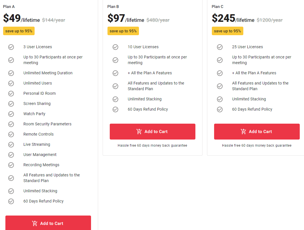Click Plan C Add to Cart button
The height and width of the screenshot is (230, 304).
pos(257,132)
